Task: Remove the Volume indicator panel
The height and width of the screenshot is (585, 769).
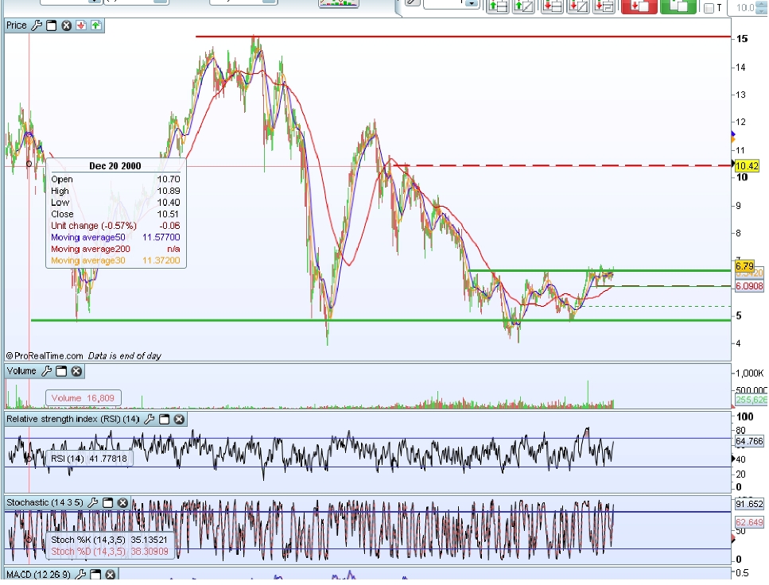Action: click(76, 371)
